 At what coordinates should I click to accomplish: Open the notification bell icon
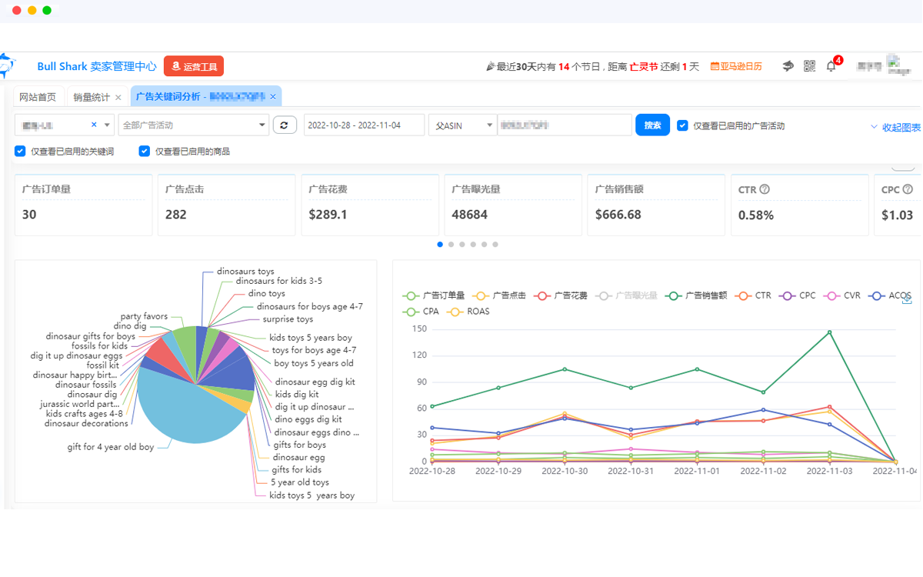point(831,66)
